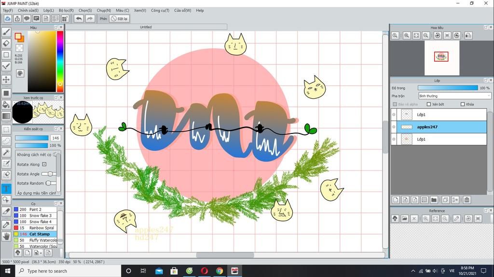Screen dimensions: 494x277
Task: Select the Select Pen tool
Action: tap(6, 164)
